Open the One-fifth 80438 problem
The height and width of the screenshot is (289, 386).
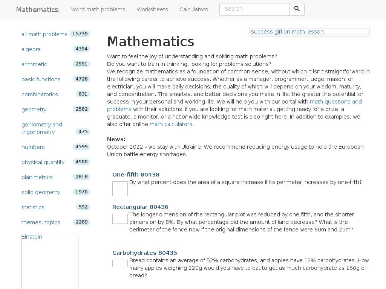pos(136,175)
